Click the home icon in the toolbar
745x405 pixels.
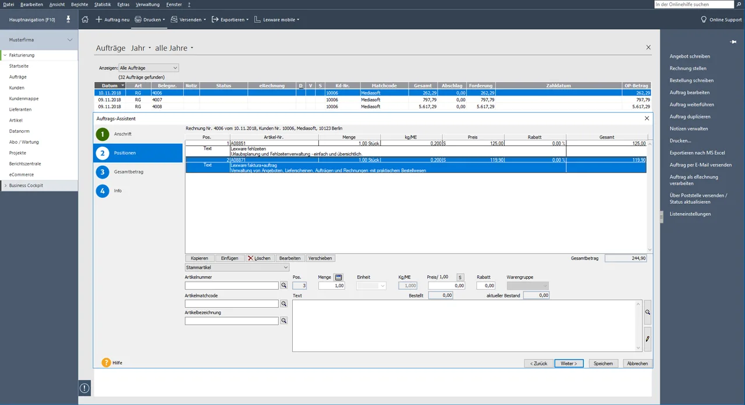tap(85, 19)
